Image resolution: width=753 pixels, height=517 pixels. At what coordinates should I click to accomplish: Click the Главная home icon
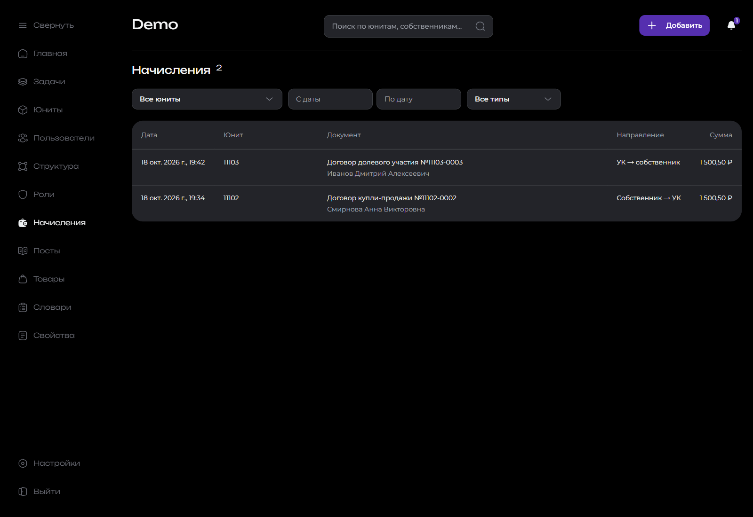(23, 54)
